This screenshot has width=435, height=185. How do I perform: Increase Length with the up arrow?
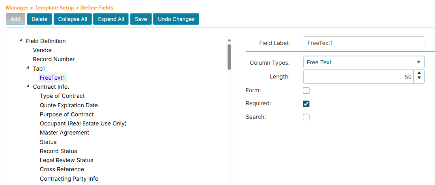tap(419, 74)
